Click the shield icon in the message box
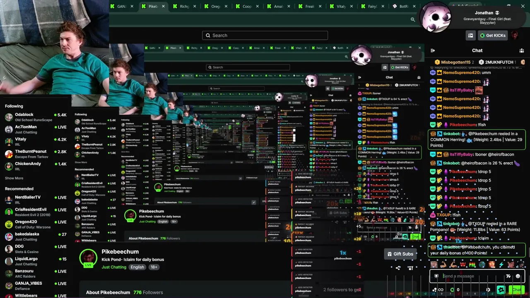 pyautogui.click(x=436, y=276)
